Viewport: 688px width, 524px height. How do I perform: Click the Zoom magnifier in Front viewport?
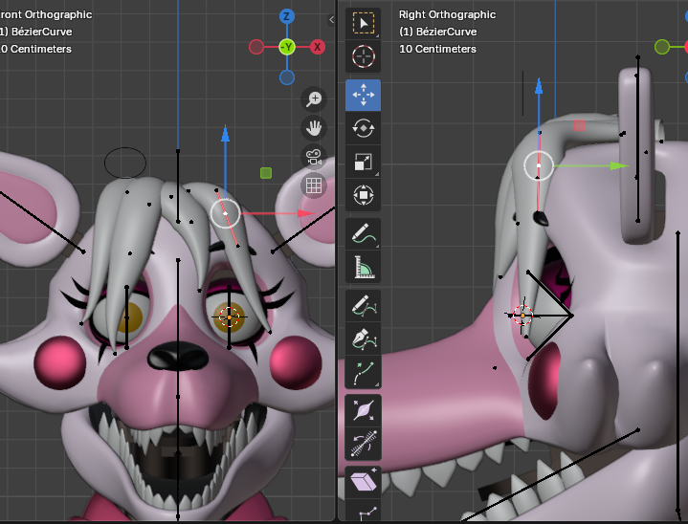(x=314, y=99)
